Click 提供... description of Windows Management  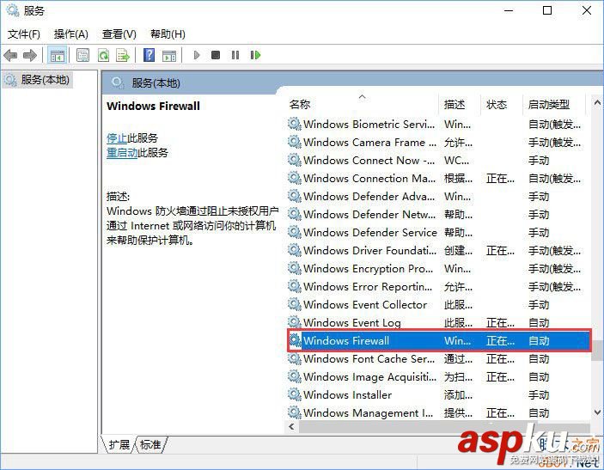pyautogui.click(x=458, y=412)
